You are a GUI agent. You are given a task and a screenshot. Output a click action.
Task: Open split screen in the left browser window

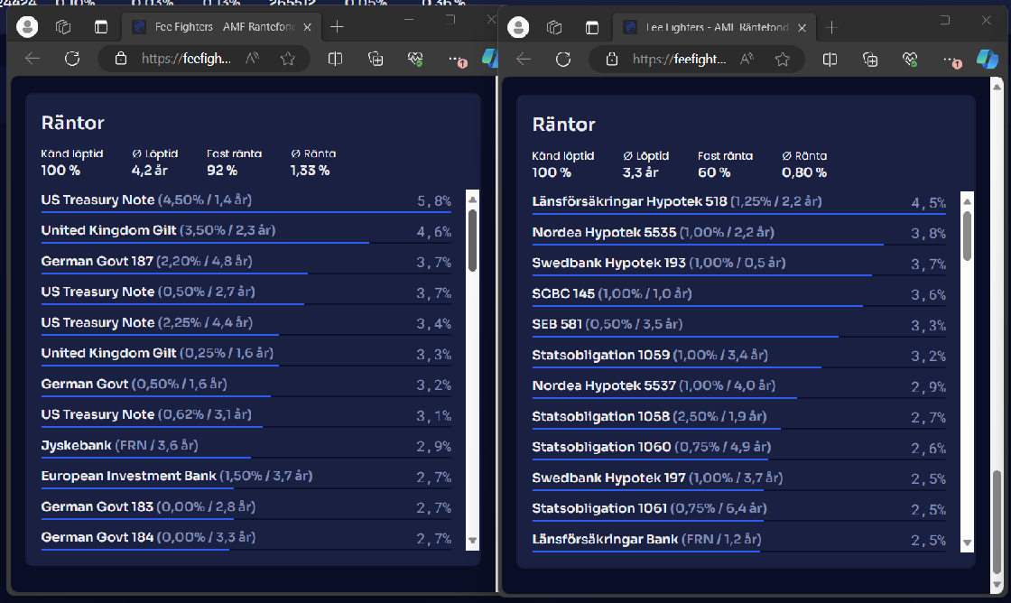pos(335,59)
